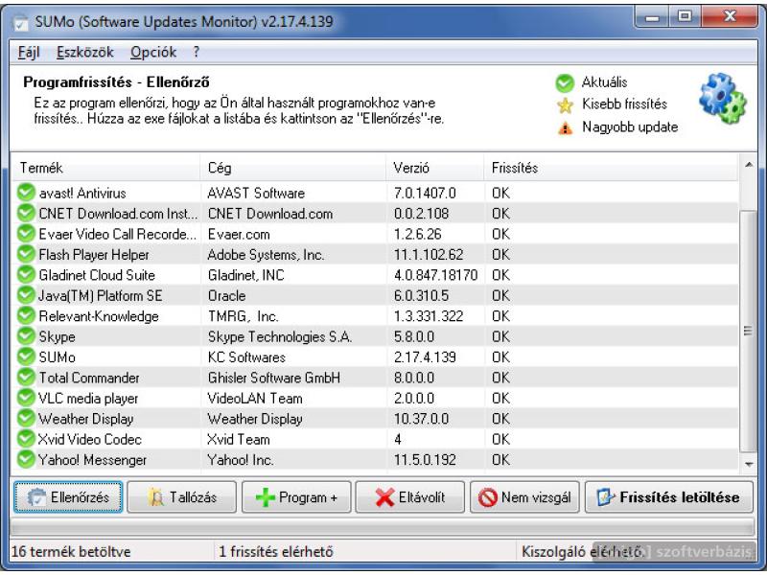Viewport: 767px width, 575px height.
Task: Click the Ghisler Software GmbH company cell
Action: point(273,378)
